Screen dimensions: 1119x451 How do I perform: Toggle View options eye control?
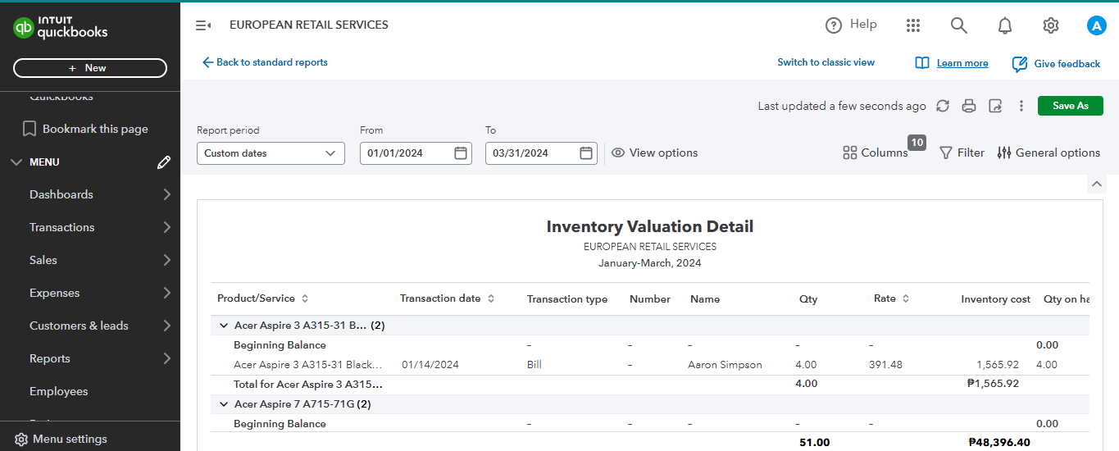click(655, 153)
